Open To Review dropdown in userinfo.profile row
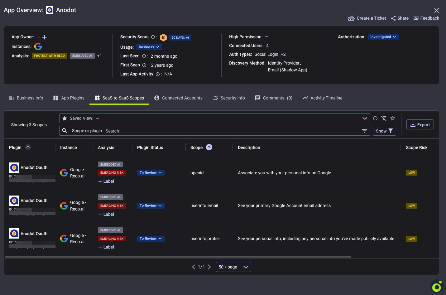This screenshot has width=446, height=295. (x=151, y=239)
